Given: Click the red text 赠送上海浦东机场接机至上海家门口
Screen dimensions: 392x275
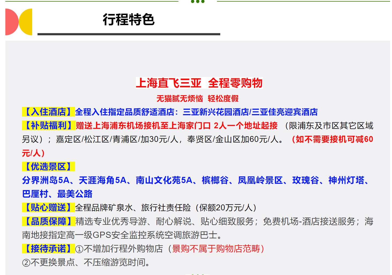Looking at the screenshot, I should coord(143,125).
